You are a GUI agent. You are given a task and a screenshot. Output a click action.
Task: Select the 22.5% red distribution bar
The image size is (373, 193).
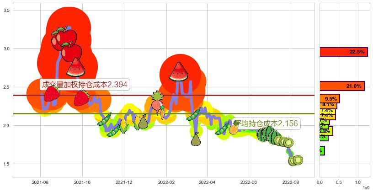coord(343,52)
